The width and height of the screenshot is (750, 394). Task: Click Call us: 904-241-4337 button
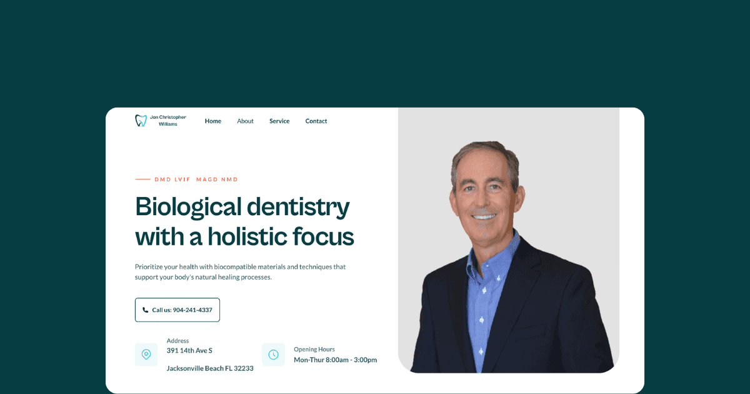point(177,310)
